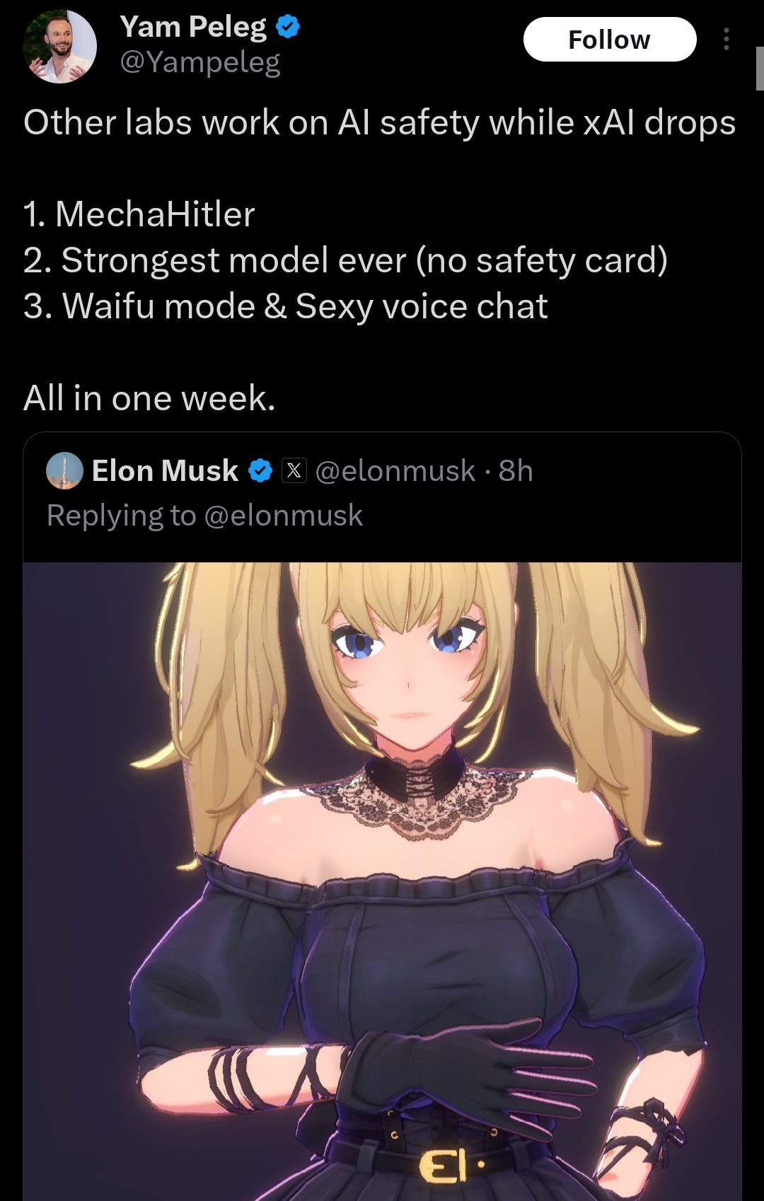This screenshot has width=764, height=1201.
Task: Click @elonmusk in the Replying to line
Action: (x=283, y=516)
